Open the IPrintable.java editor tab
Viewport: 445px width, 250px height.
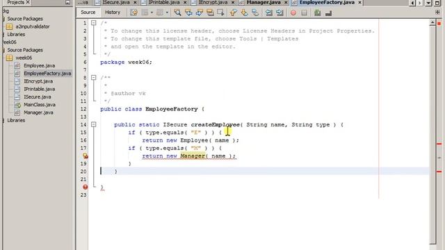[x=164, y=2]
